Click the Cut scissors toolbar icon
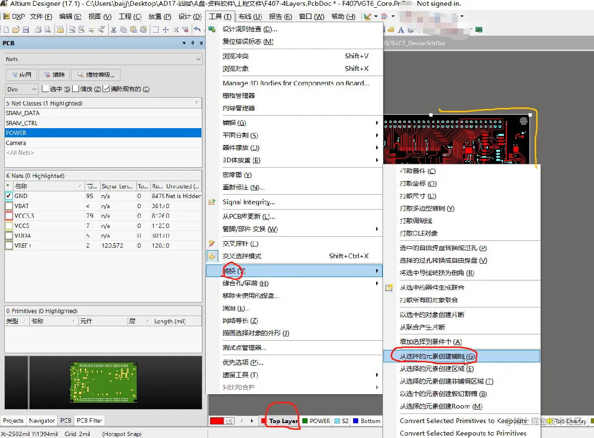 tap(114, 30)
